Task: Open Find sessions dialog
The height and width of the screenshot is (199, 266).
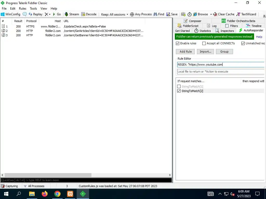Action: 159,14
